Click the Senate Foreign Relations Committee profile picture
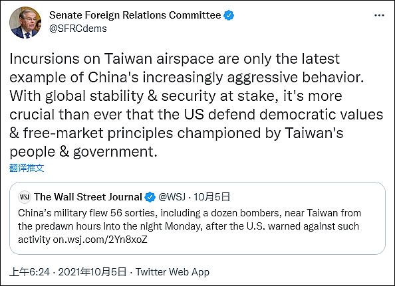 click(25, 23)
